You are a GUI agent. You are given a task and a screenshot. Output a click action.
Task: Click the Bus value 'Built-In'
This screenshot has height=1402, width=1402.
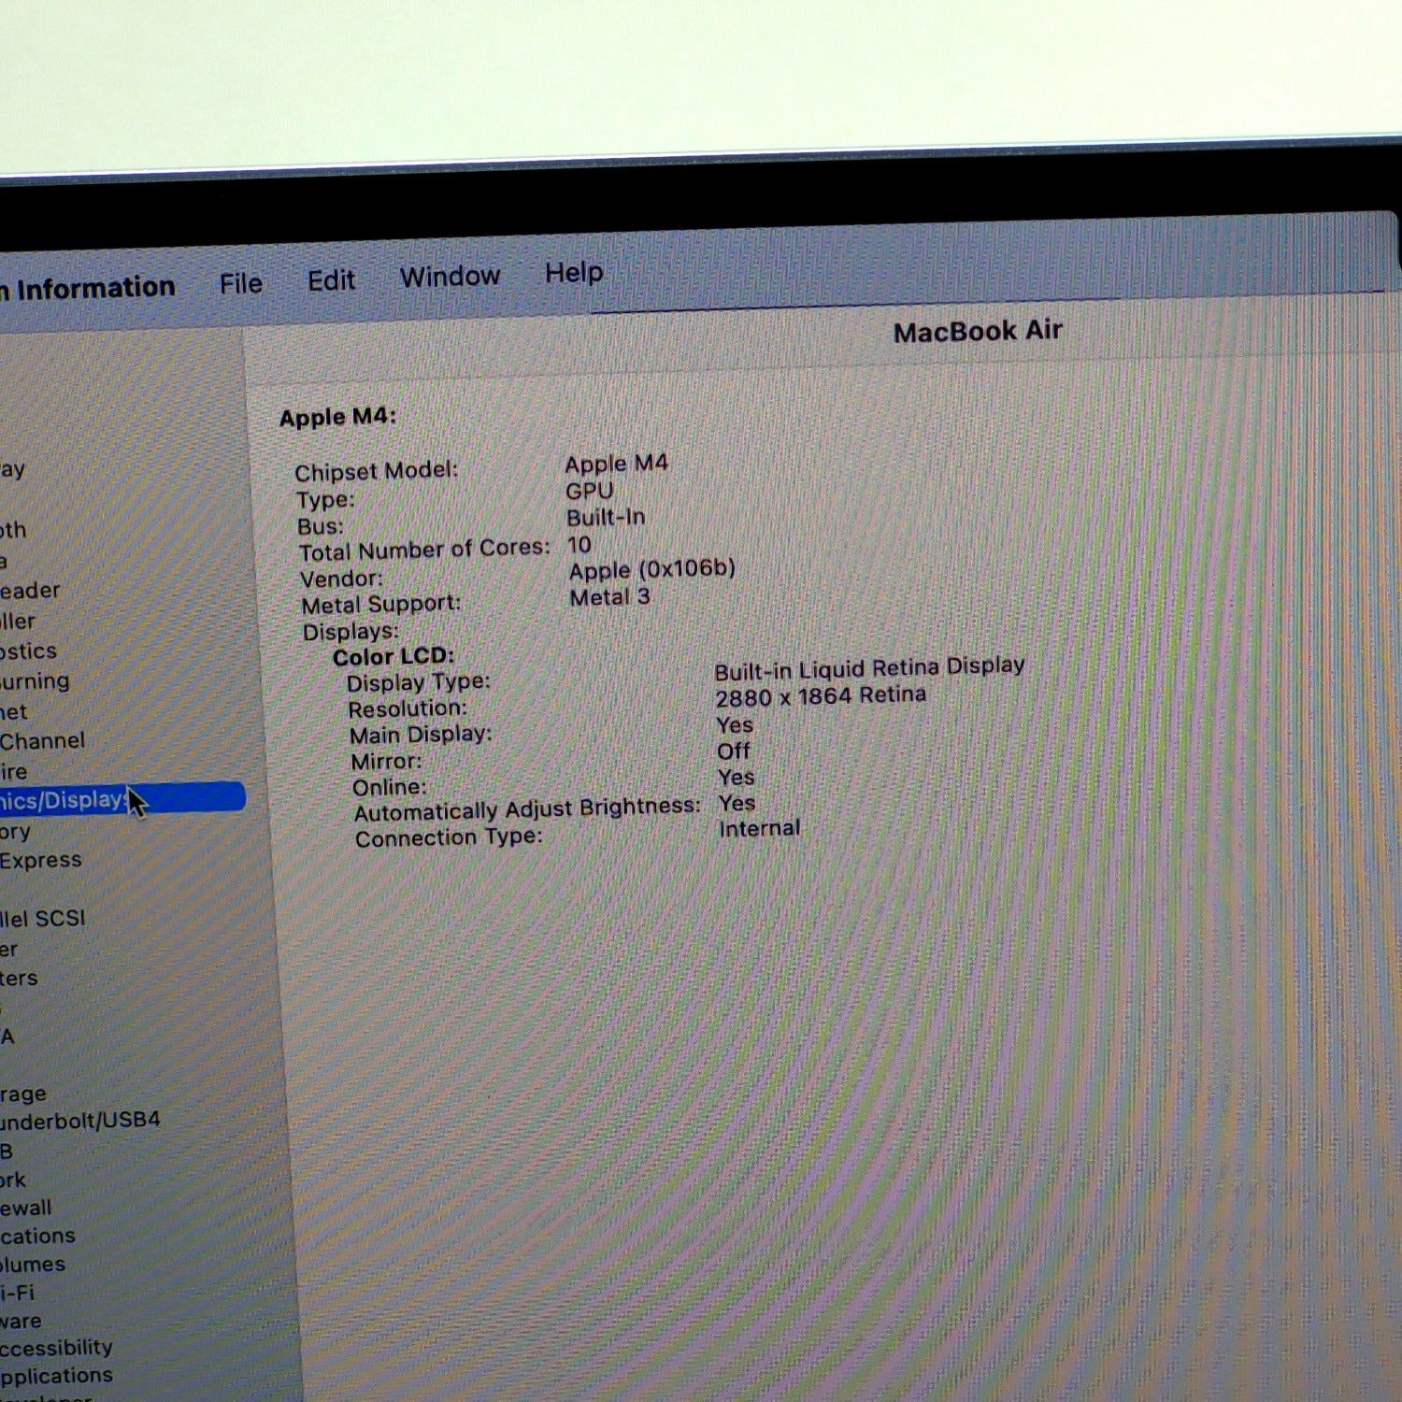coord(606,517)
